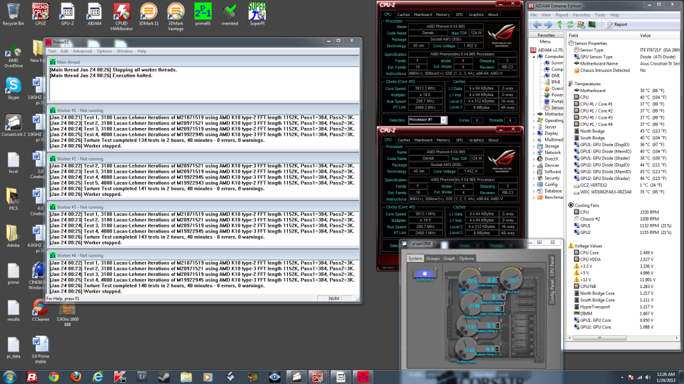684x384 pixels.
Task: Click the AIDA64 Refresh icon
Action: (x=570, y=25)
